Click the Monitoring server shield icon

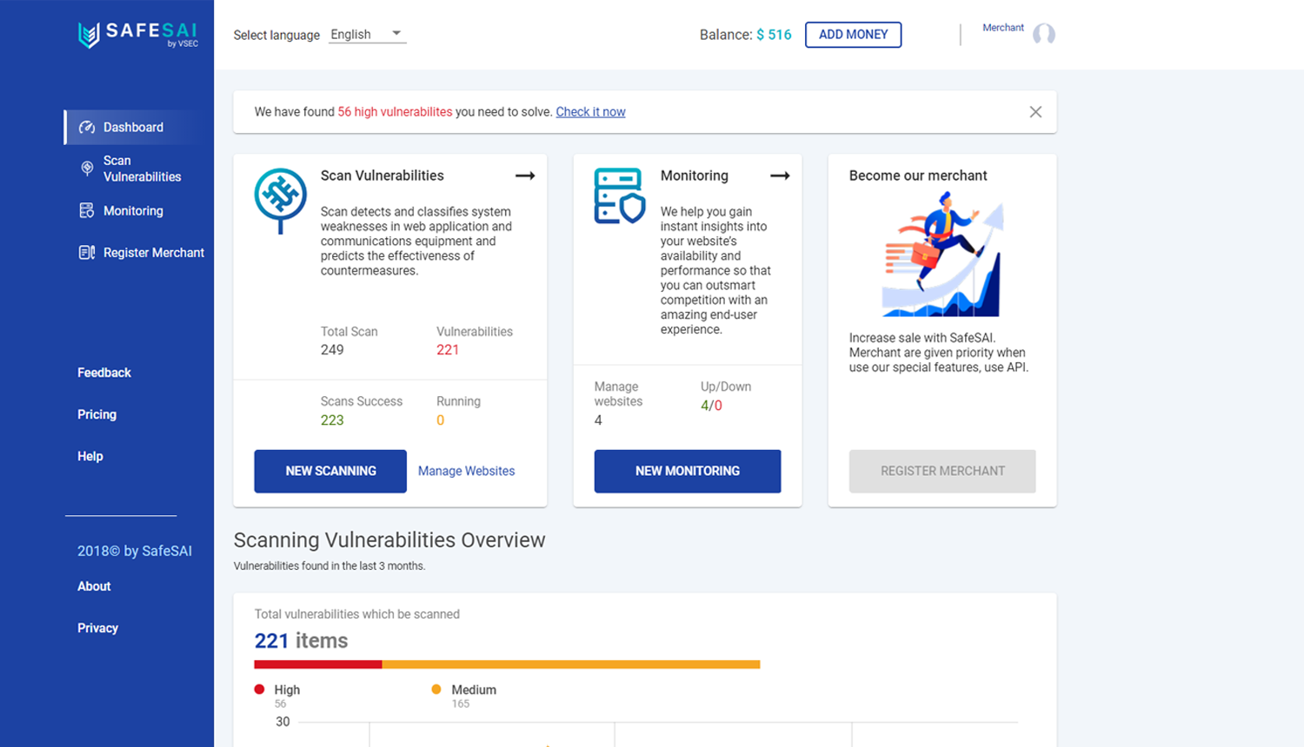620,196
